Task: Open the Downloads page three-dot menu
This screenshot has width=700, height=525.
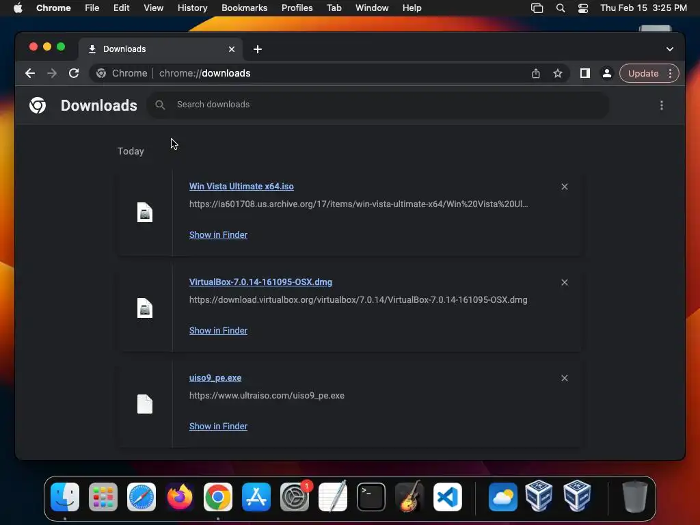Action: tap(661, 105)
